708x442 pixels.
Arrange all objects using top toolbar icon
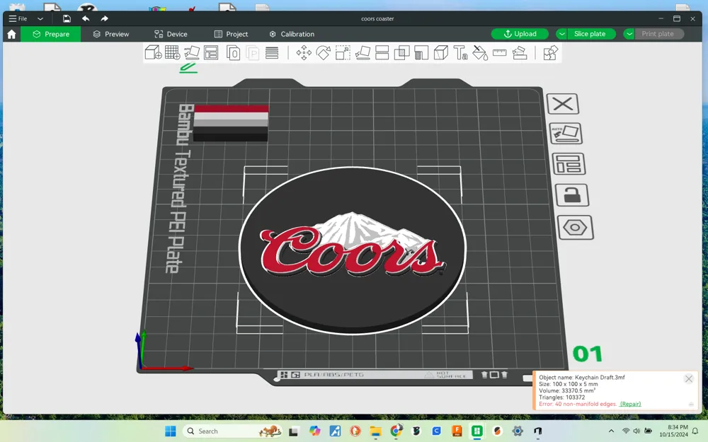click(x=211, y=53)
